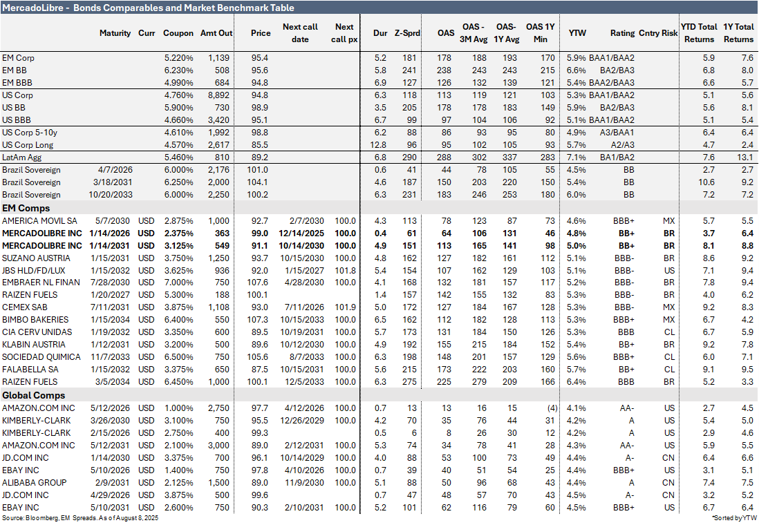This screenshot has height=525, width=759.
Task: Click the 'US Corp 5-10y' row label
Action: 30,133
